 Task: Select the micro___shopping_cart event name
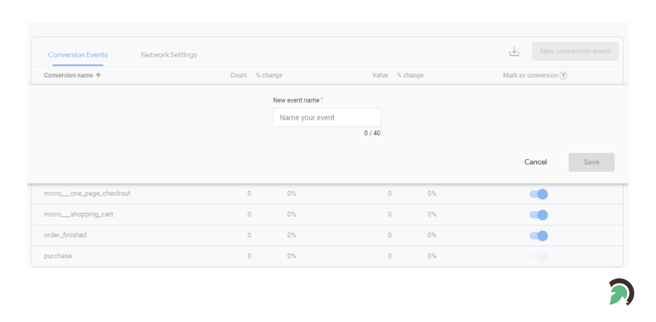point(79,214)
